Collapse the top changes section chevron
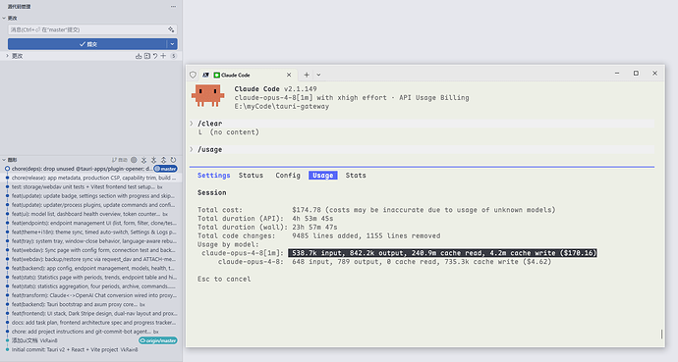This screenshot has width=678, height=362. (x=4, y=18)
